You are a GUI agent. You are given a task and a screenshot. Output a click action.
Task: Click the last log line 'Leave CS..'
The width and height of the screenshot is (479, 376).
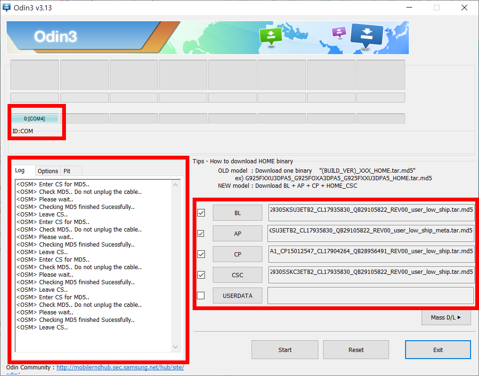pyautogui.click(x=42, y=327)
